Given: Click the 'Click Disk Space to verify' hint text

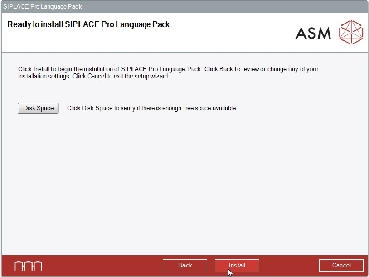Looking at the screenshot, I should [x=152, y=108].
